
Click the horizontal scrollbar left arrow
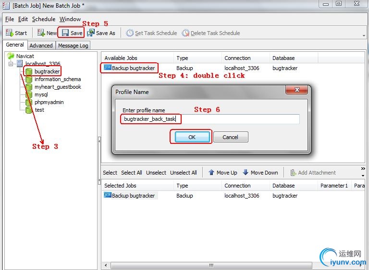click(x=106, y=265)
